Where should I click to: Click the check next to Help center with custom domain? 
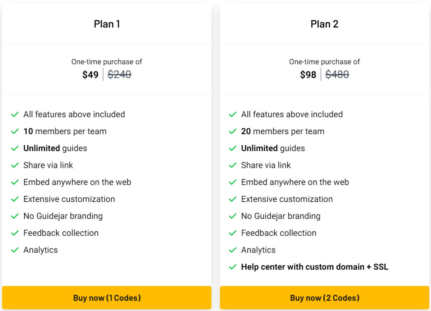click(232, 267)
